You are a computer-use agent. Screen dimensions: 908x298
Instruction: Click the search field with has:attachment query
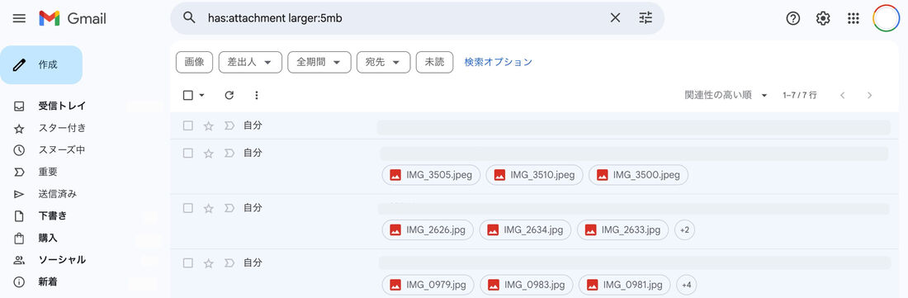coord(405,18)
